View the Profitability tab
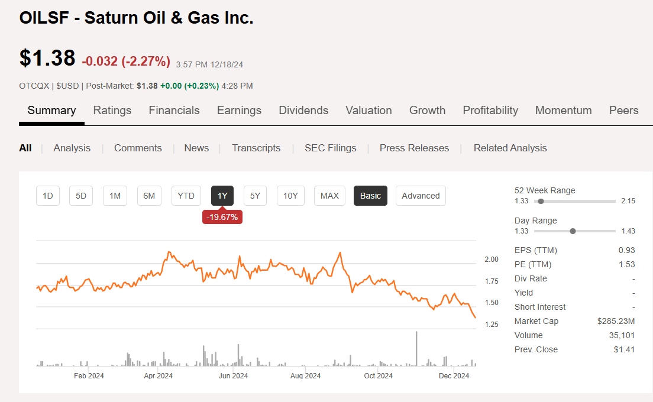The image size is (653, 402). click(x=490, y=110)
